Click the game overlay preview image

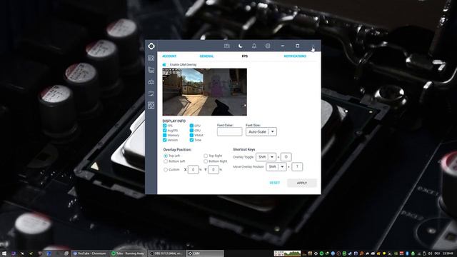(x=205, y=92)
